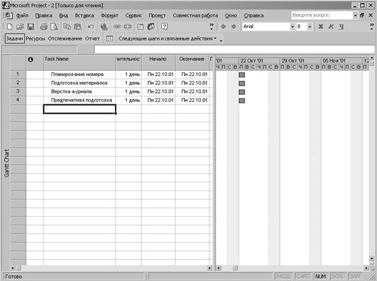
Task: Click the Gantt bar for Планирование номера
Action: (x=242, y=75)
